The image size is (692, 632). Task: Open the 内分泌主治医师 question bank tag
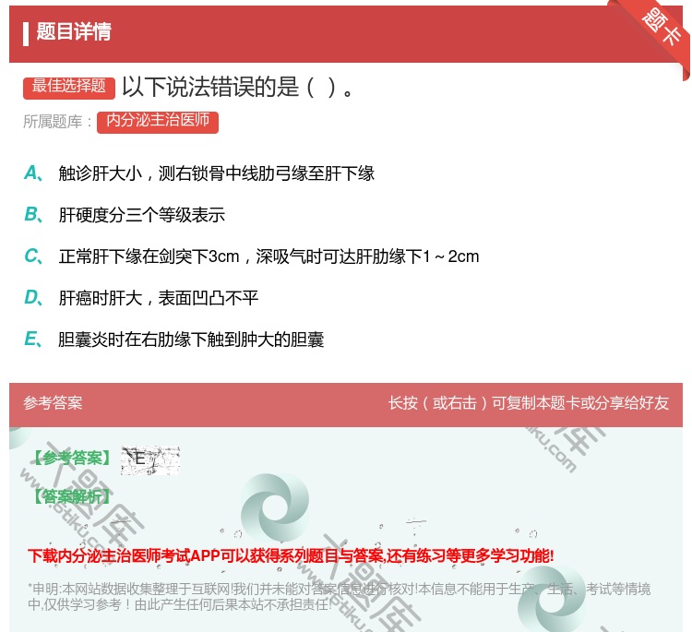tap(157, 121)
